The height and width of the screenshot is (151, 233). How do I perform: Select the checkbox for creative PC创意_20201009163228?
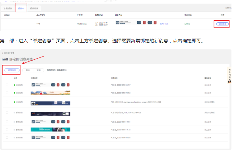(7, 137)
